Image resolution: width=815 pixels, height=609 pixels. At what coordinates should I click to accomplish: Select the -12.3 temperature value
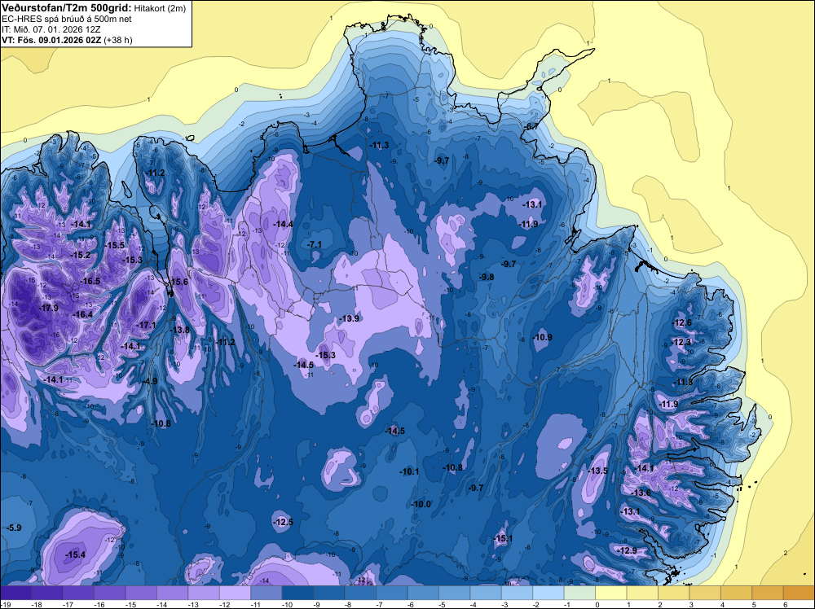click(682, 342)
